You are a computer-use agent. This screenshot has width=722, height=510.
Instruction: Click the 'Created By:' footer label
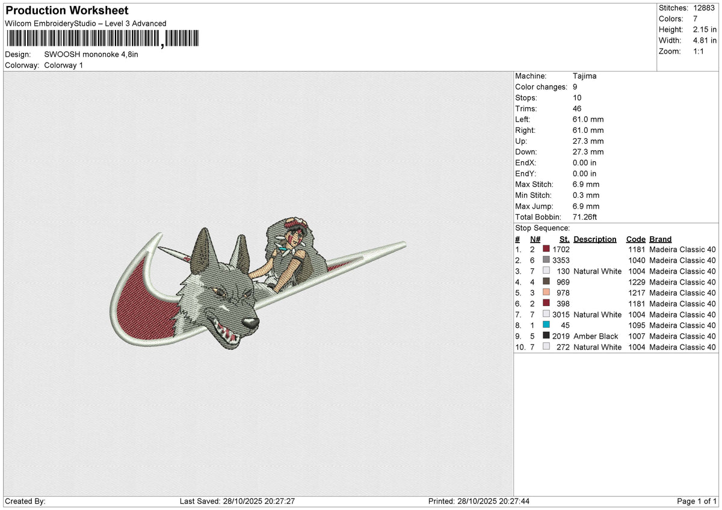point(25,501)
